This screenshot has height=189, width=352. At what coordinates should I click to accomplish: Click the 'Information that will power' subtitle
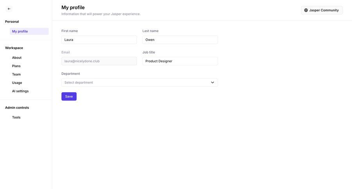coord(101,14)
